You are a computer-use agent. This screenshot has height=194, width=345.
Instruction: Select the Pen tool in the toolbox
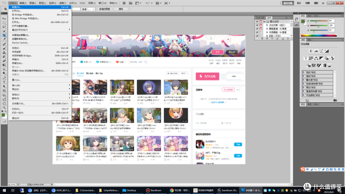click(x=4, y=78)
